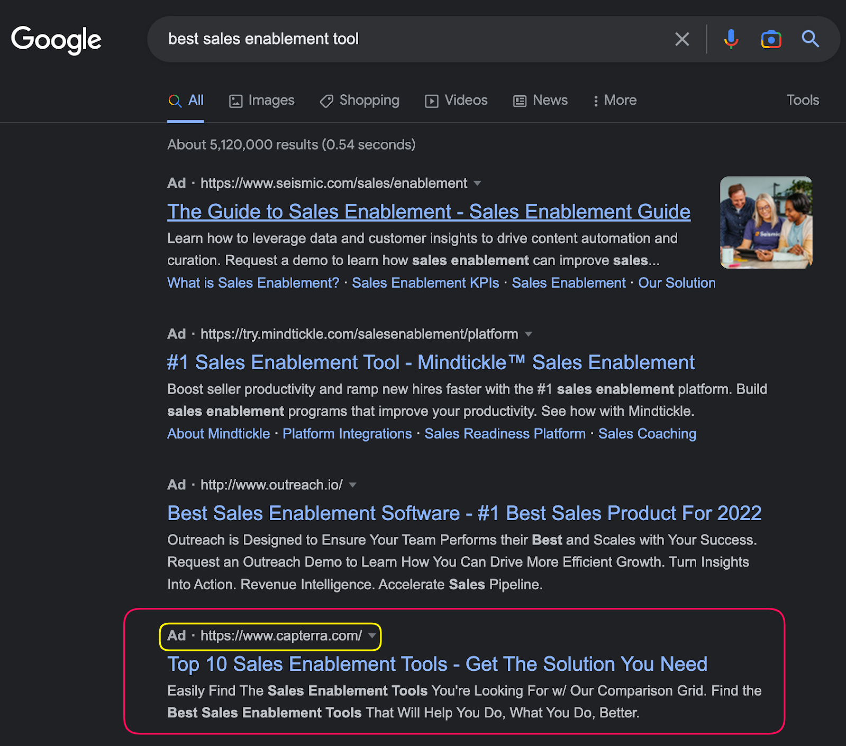The image size is (846, 746).
Task: Follow the 'About Mindtickle' sitelink
Action: (219, 434)
